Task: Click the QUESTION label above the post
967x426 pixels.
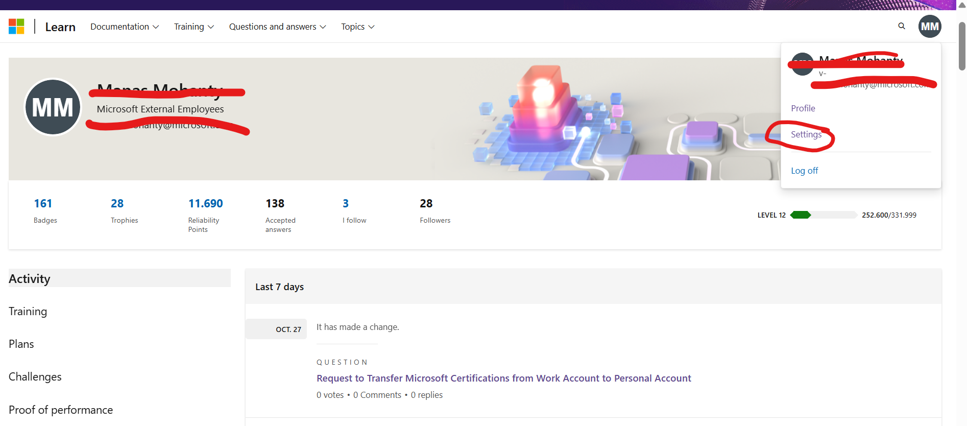Action: pos(342,362)
